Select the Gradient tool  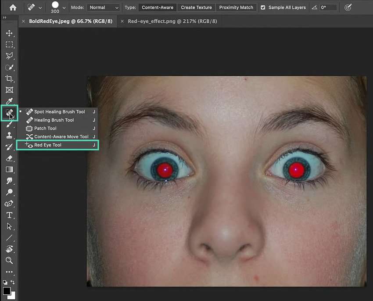[x=9, y=169]
